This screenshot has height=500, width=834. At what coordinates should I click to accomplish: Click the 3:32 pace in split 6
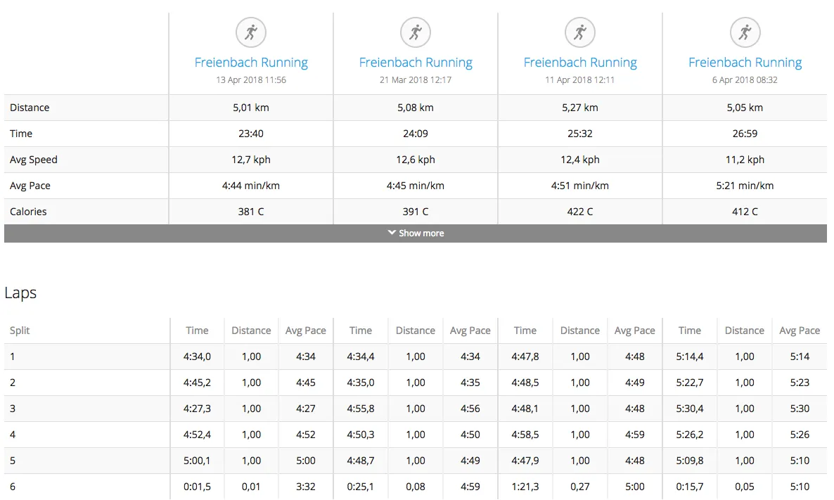coord(306,487)
